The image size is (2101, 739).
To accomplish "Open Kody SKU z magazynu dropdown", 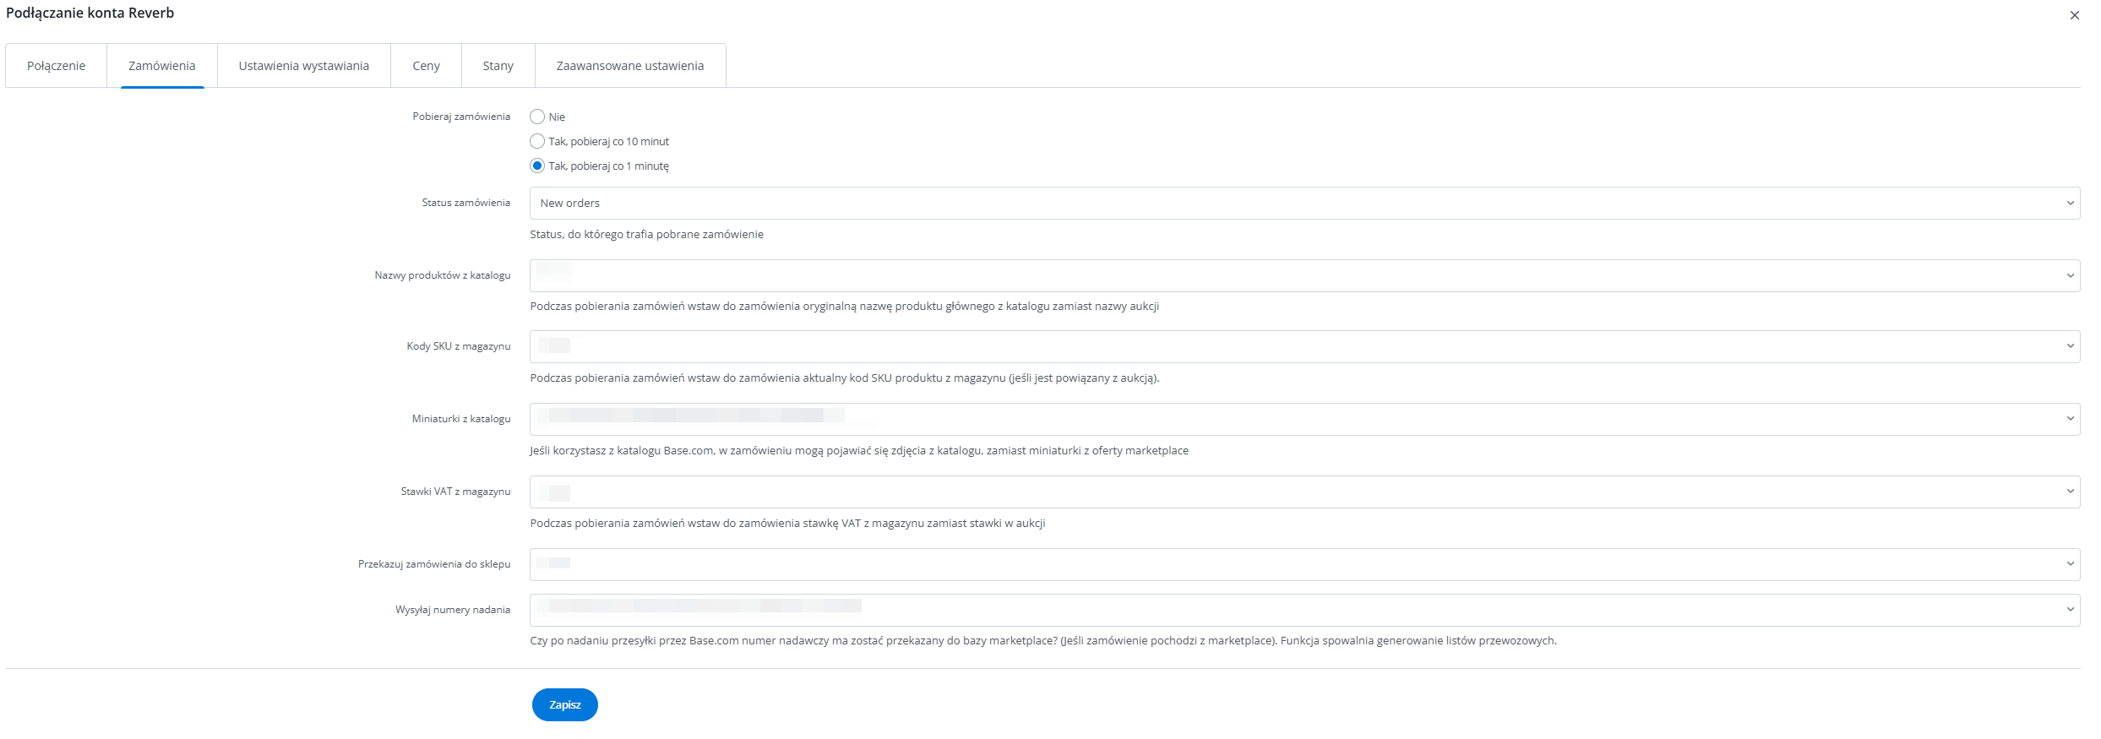I will (x=1304, y=347).
